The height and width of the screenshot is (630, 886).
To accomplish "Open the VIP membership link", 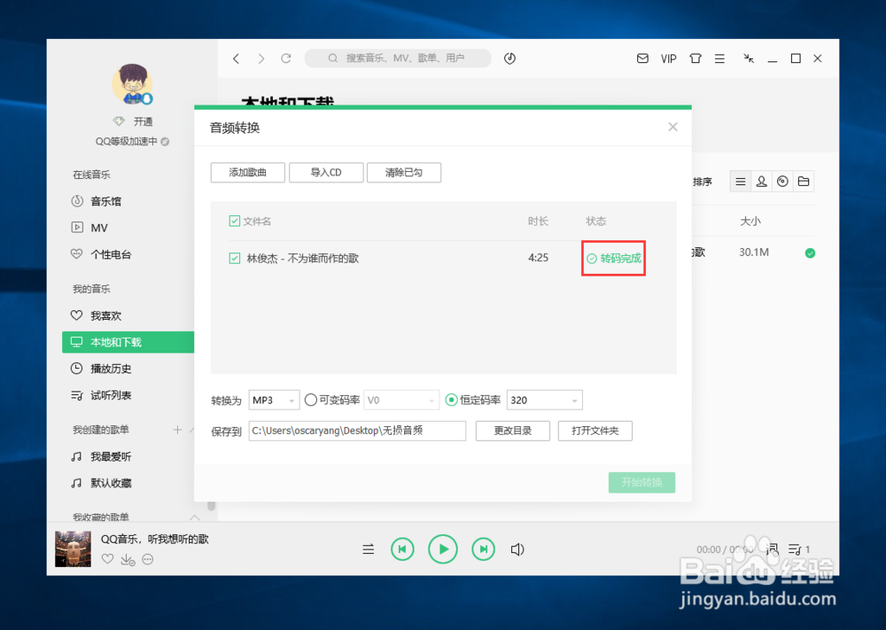I will [668, 58].
